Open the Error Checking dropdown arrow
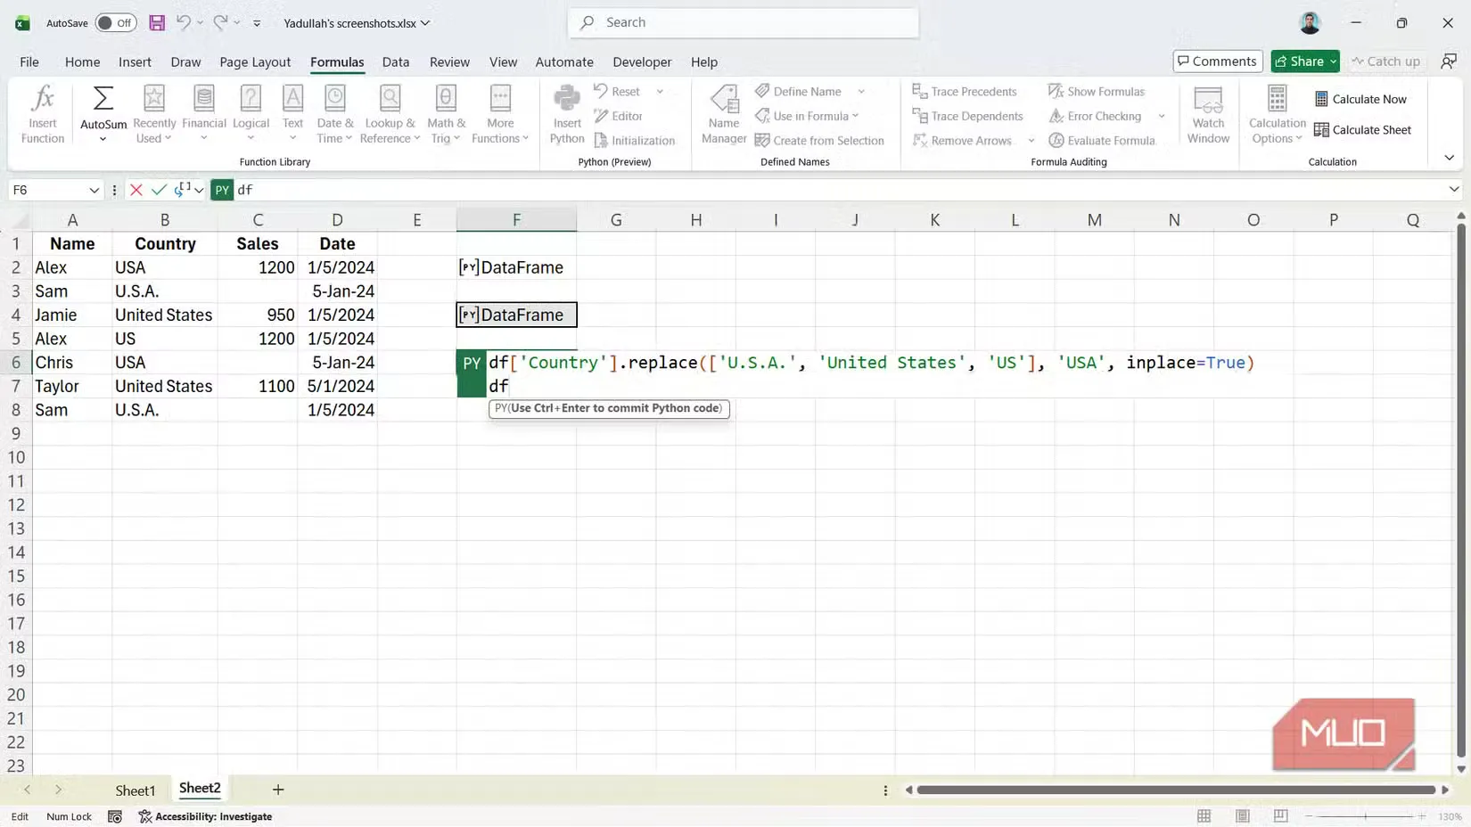 tap(1161, 116)
